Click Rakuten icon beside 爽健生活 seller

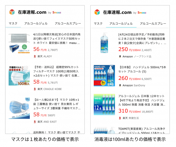point(120,118)
